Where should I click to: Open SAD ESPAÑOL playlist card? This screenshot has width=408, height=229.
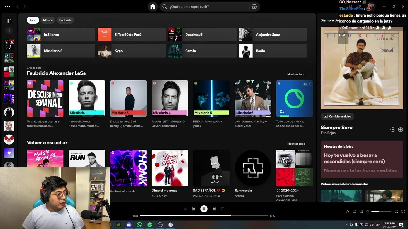click(x=211, y=174)
